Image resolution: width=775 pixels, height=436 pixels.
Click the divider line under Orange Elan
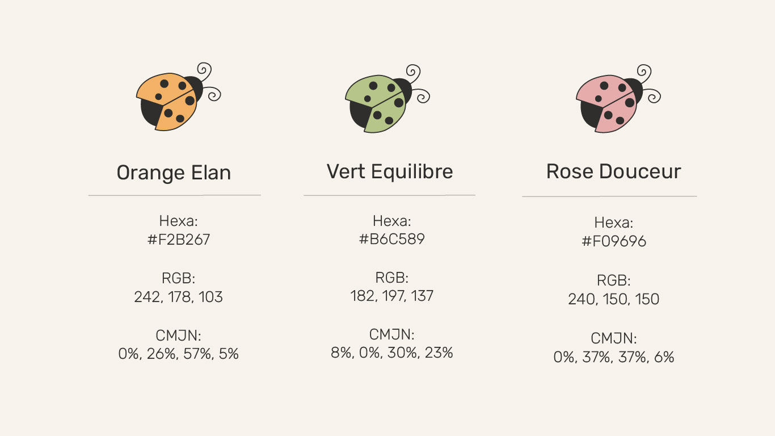coord(174,195)
